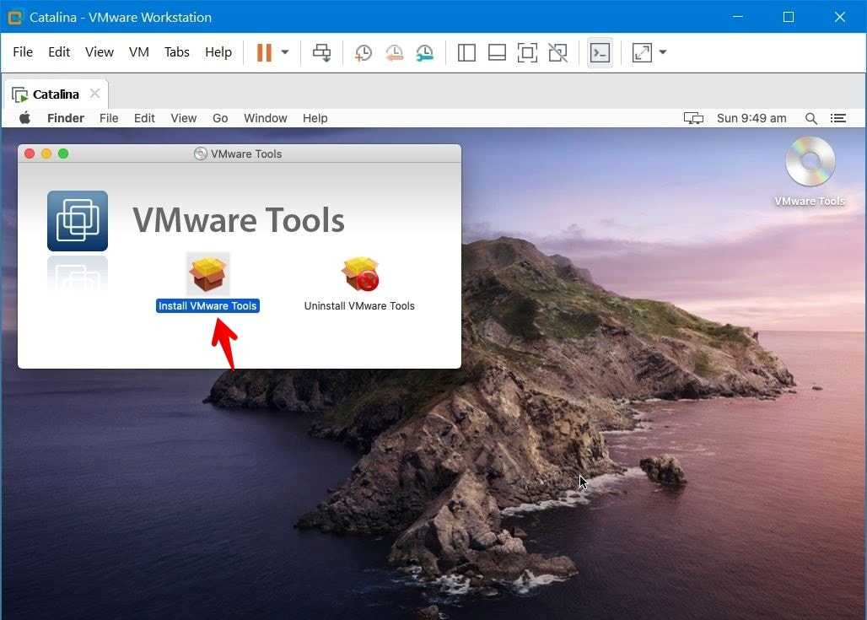867x620 pixels.
Task: Open macOS File menu
Action: 109,118
